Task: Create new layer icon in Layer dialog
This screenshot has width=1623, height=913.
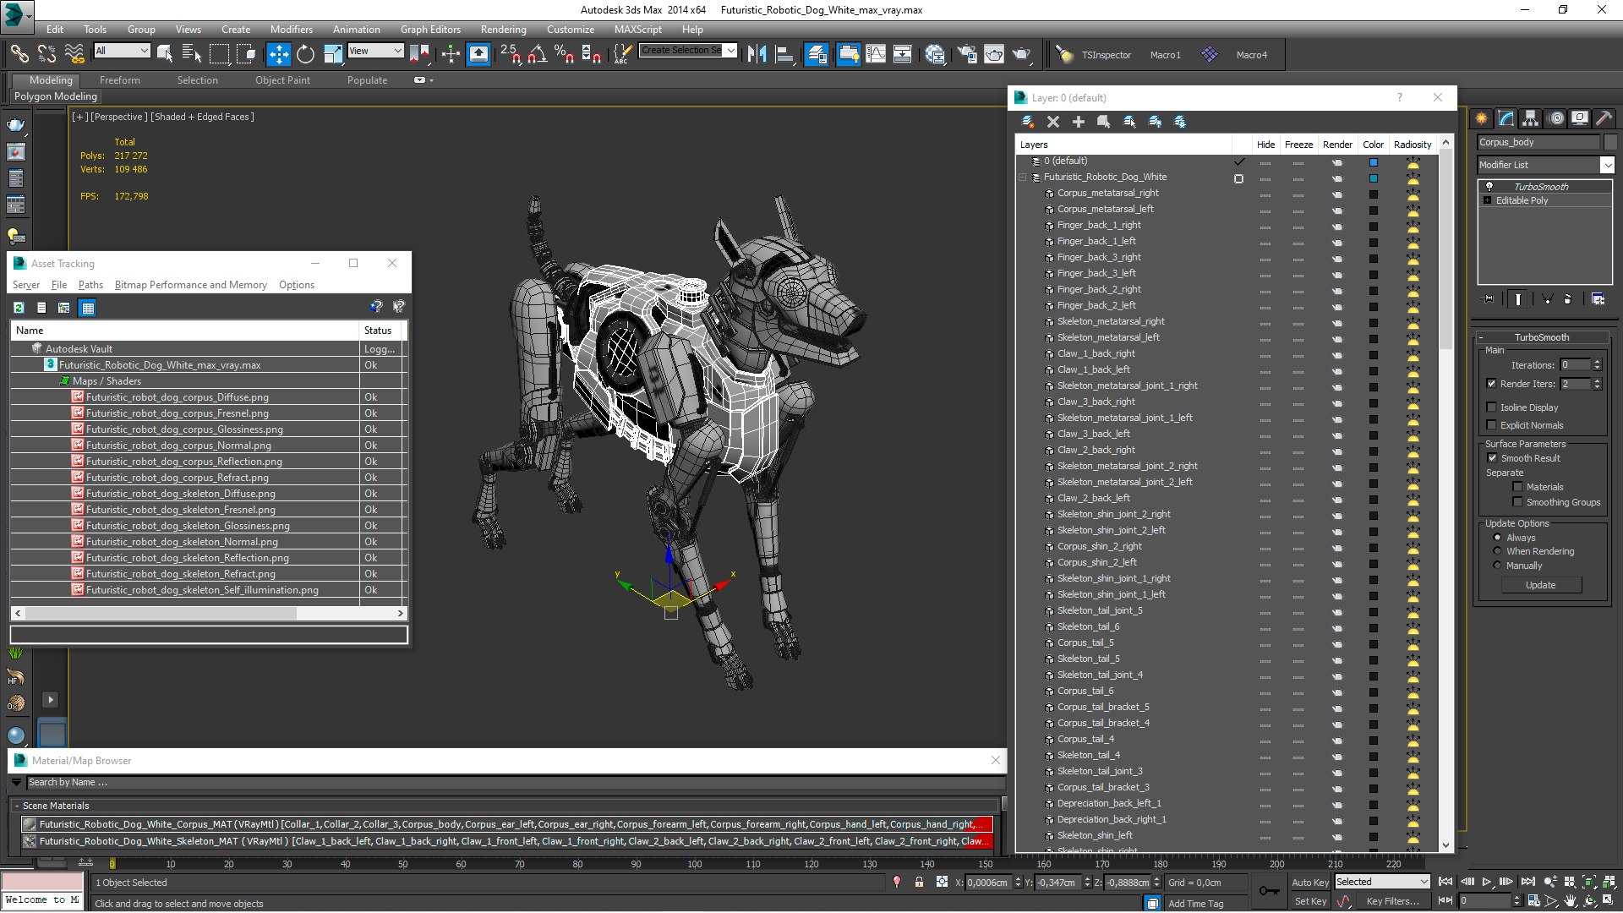Action: pos(1028,122)
